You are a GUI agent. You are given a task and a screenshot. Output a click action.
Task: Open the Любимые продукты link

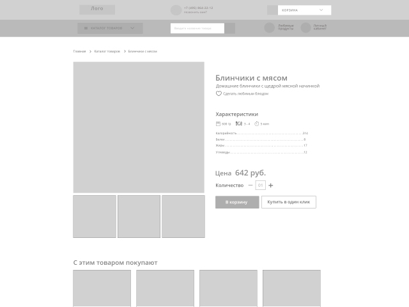click(286, 27)
